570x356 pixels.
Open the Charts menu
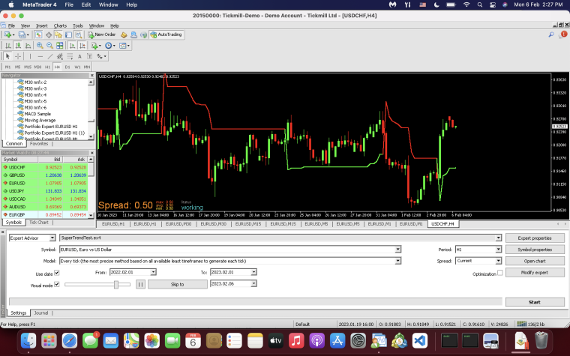(60, 25)
